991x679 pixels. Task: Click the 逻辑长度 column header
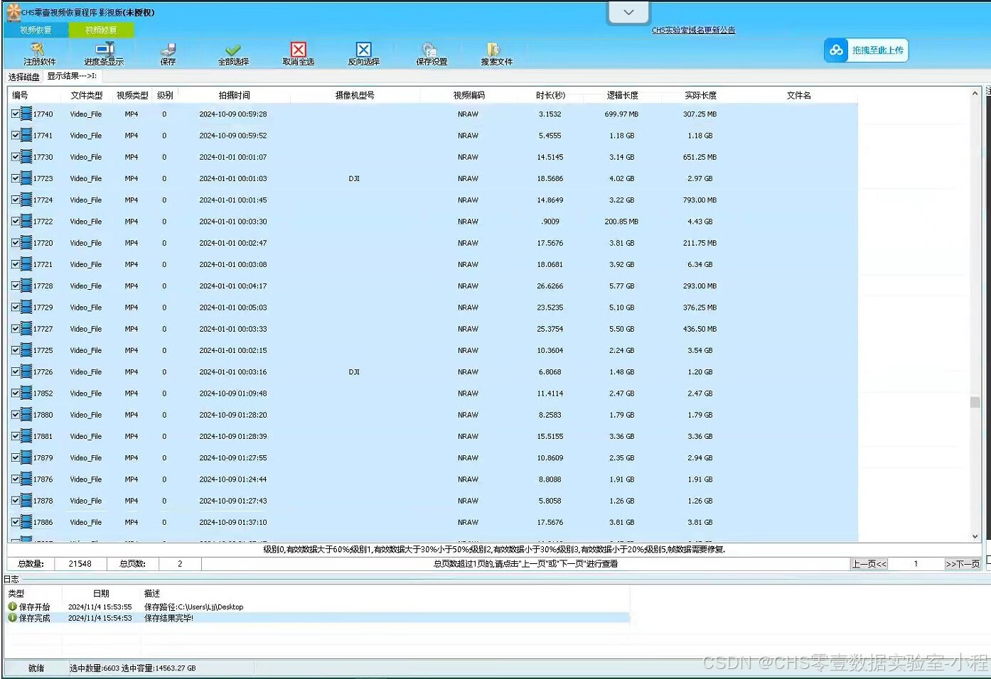(622, 95)
